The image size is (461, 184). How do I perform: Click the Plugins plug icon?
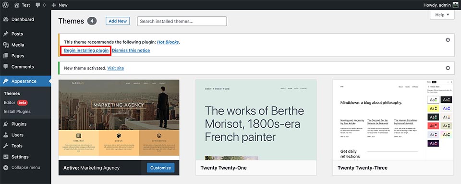point(6,124)
